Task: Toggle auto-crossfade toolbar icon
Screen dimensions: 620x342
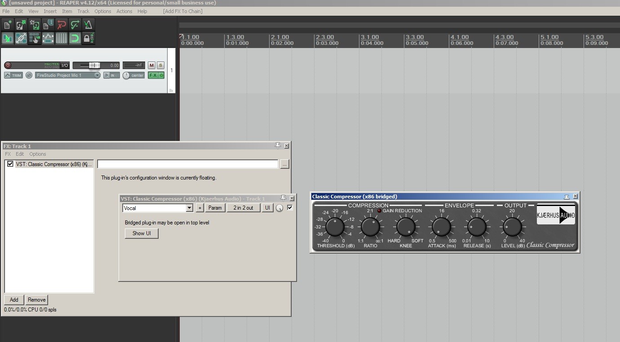Action: (x=8, y=38)
